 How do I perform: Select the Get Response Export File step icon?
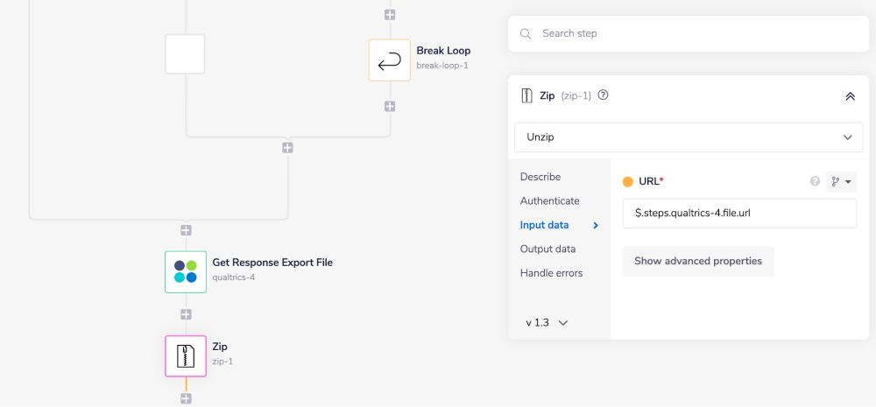[x=186, y=271]
